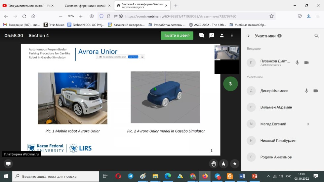Click the raise hand icon
324x182 pixels.
[214, 164]
